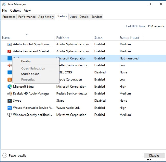The height and width of the screenshot is (162, 166).
Task: Open the View menu
Action: [x=27, y=11]
